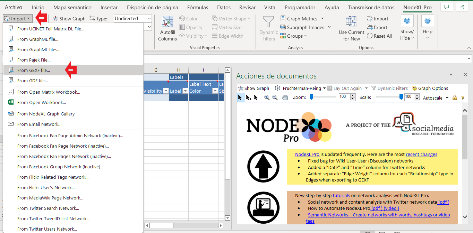Click Show Graph in graph pane toolbar

click(253, 88)
